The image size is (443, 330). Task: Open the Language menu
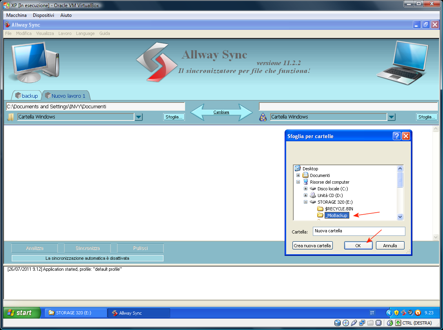(x=85, y=33)
